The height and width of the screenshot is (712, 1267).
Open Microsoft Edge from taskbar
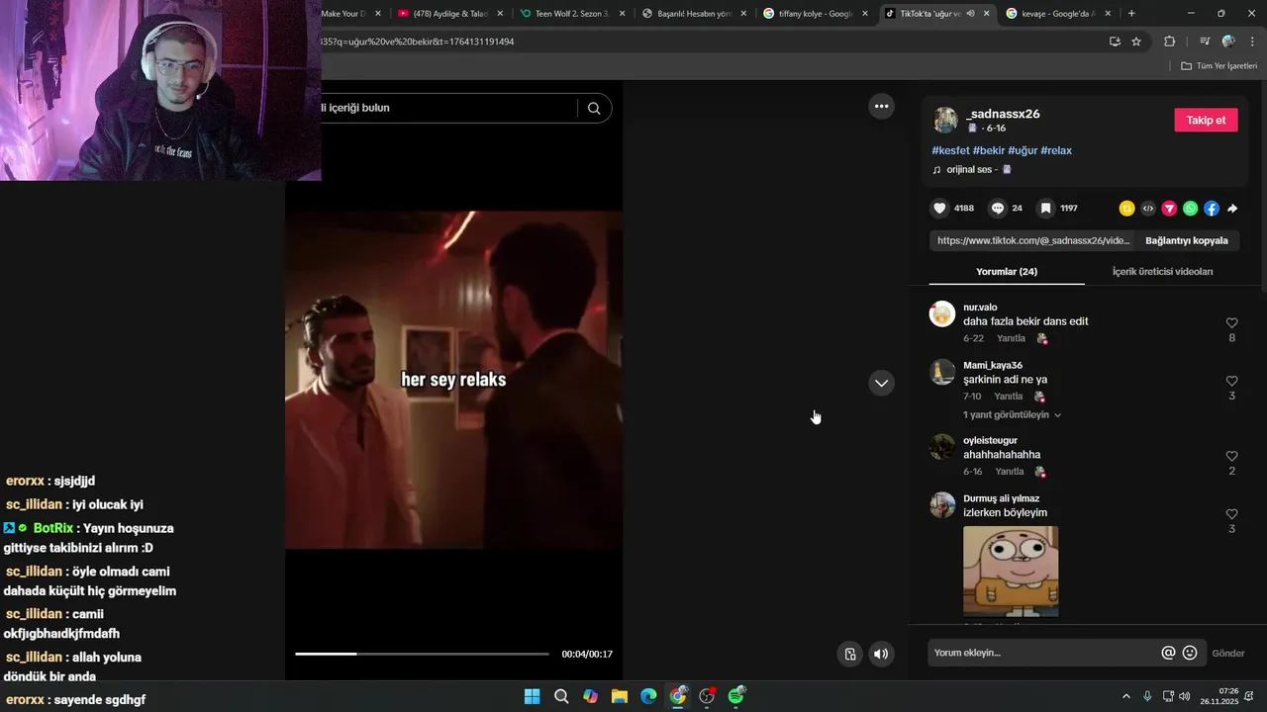[x=648, y=696]
